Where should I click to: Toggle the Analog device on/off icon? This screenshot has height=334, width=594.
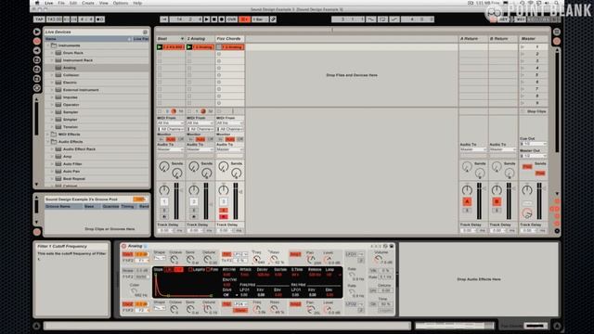(x=123, y=246)
